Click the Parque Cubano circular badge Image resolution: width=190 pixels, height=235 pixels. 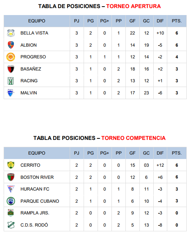tap(11, 201)
